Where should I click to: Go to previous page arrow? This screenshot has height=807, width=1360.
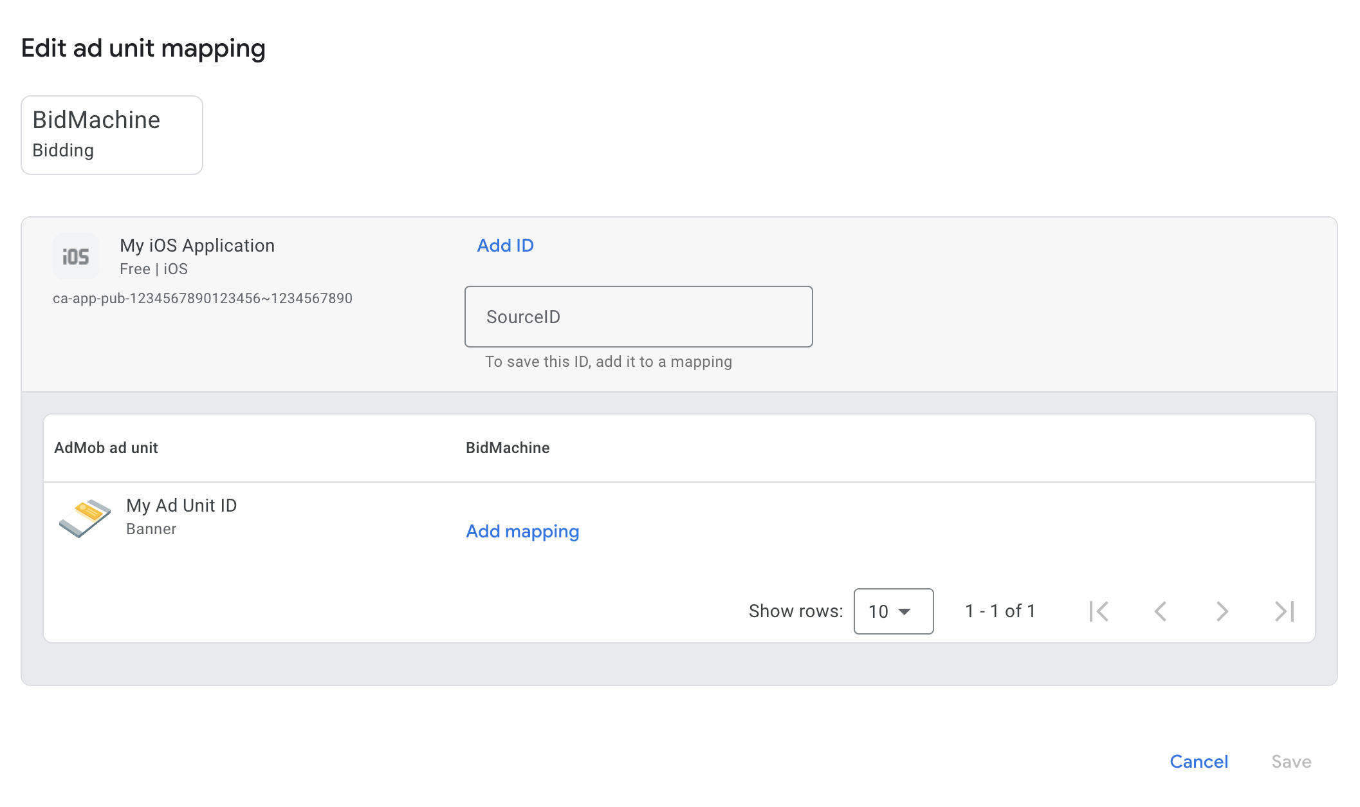pos(1161,611)
